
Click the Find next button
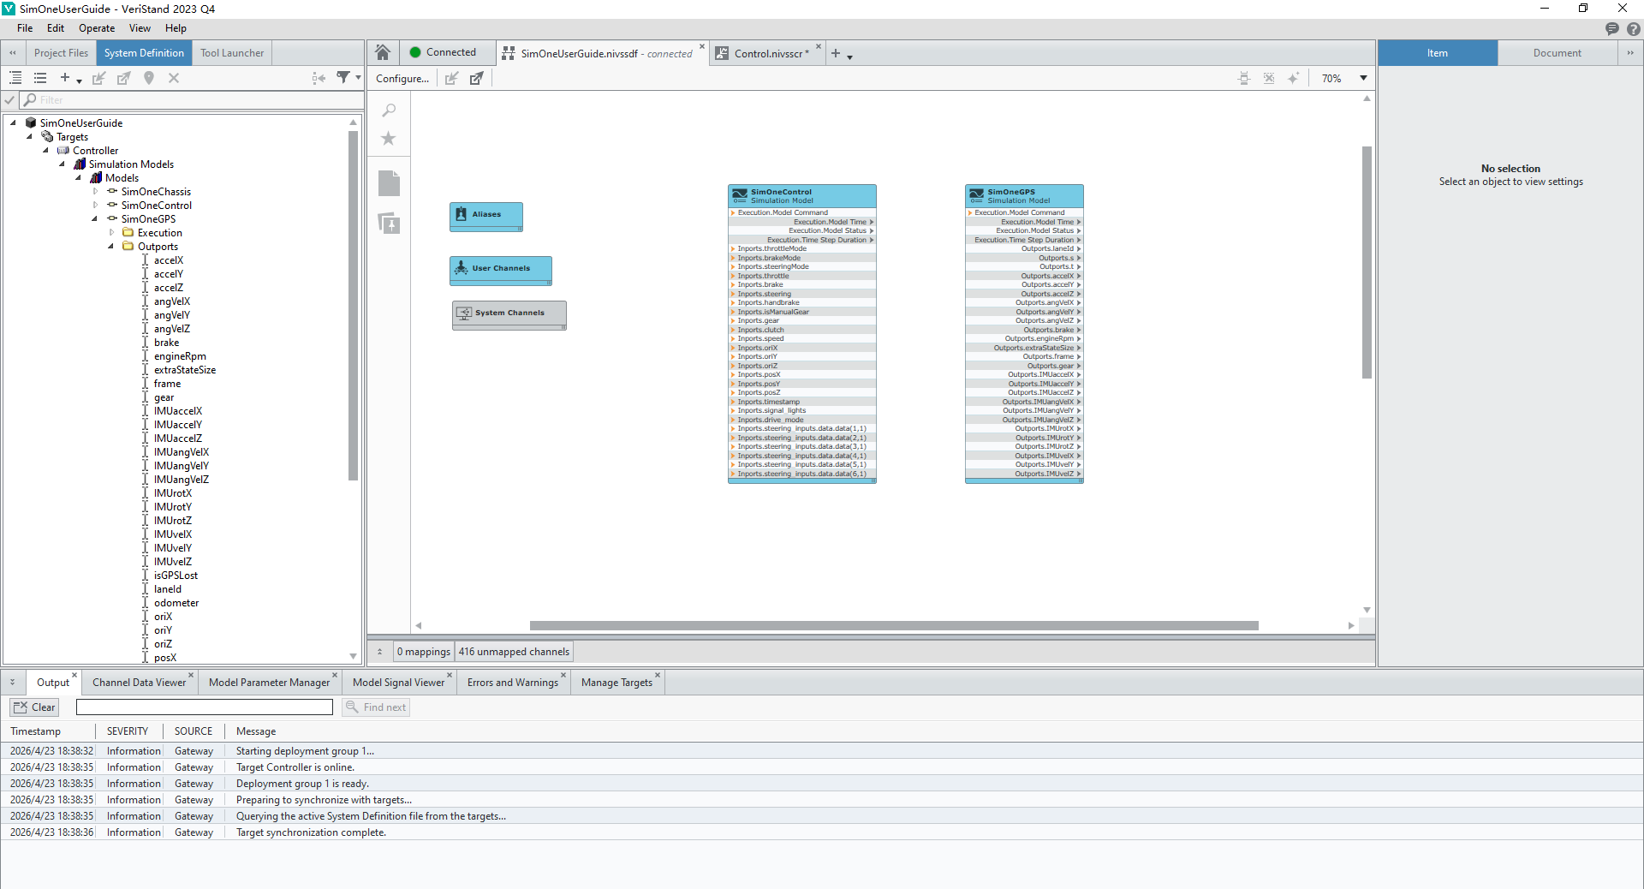pos(376,707)
